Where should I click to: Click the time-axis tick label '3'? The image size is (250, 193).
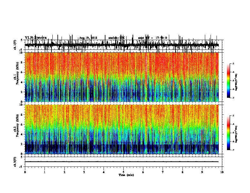pos(84,172)
